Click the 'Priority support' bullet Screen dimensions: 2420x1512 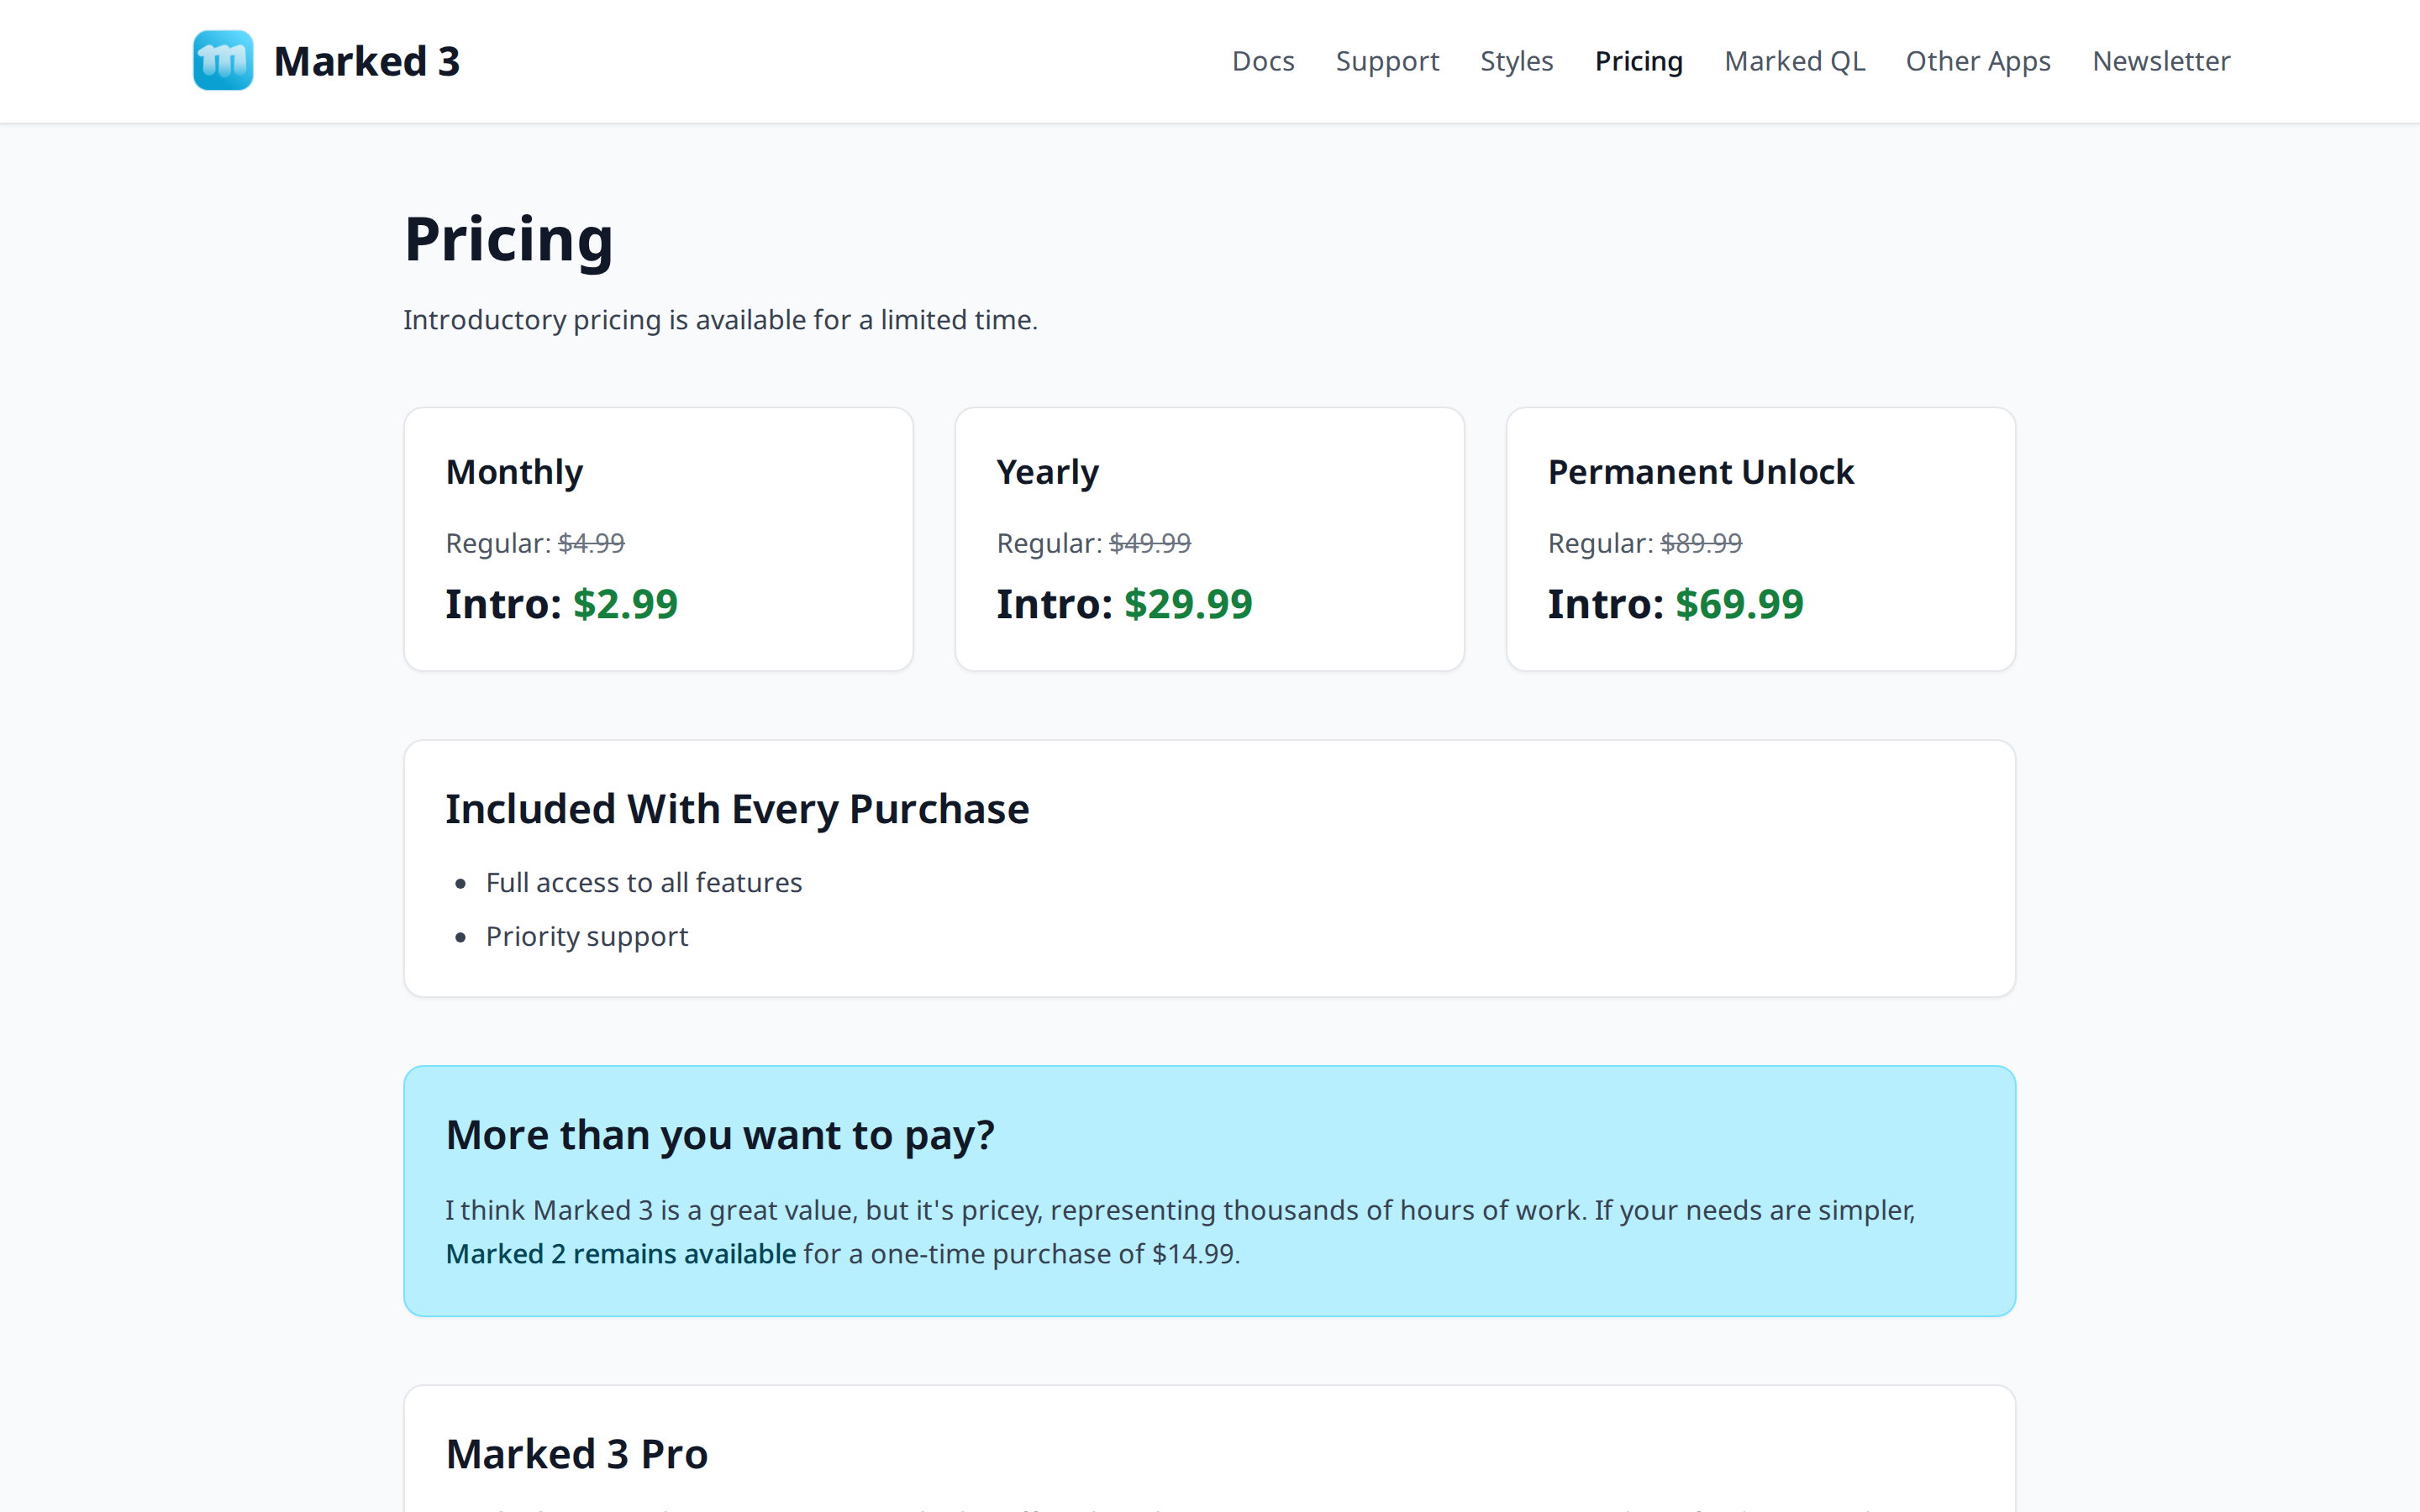[587, 936]
